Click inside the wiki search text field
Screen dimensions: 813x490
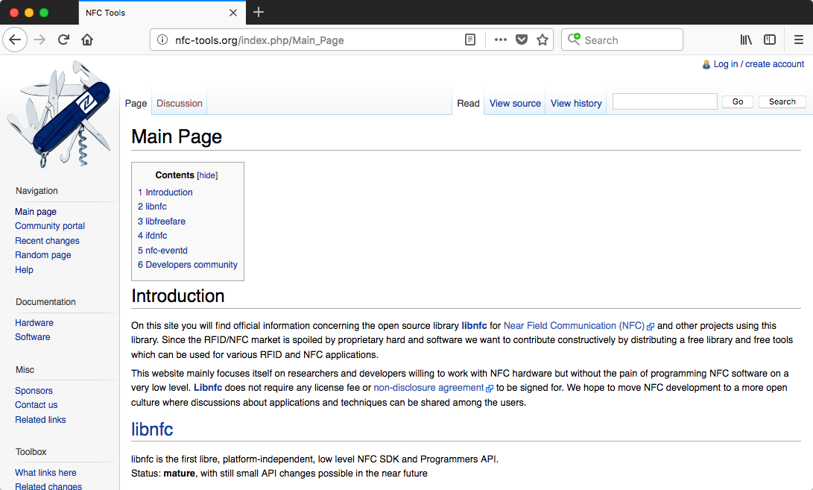click(665, 101)
